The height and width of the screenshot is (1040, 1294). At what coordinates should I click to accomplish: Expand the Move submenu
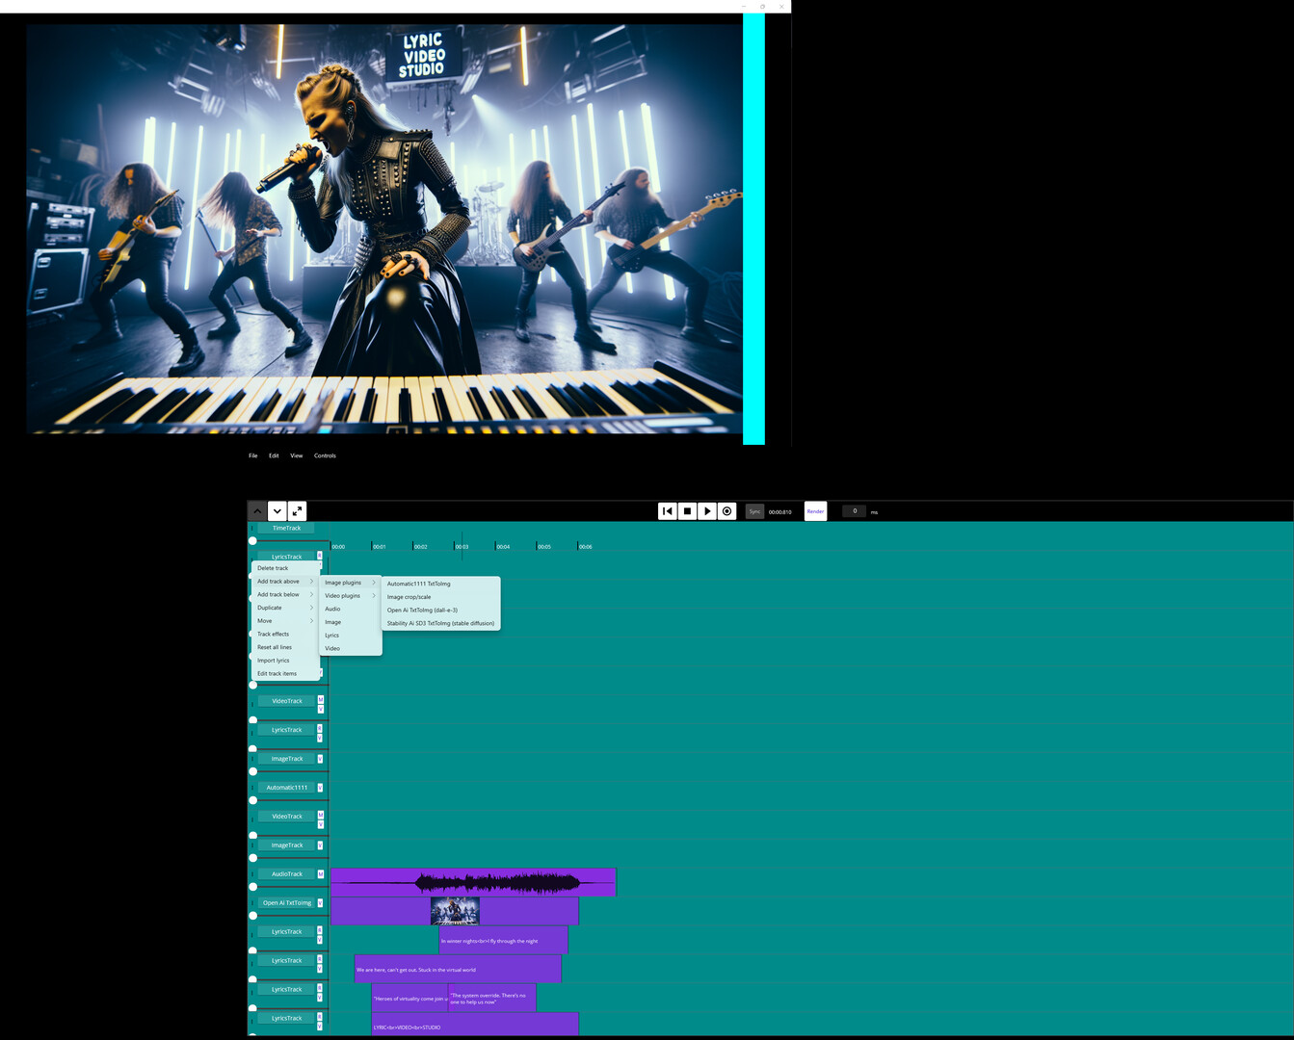pos(285,621)
